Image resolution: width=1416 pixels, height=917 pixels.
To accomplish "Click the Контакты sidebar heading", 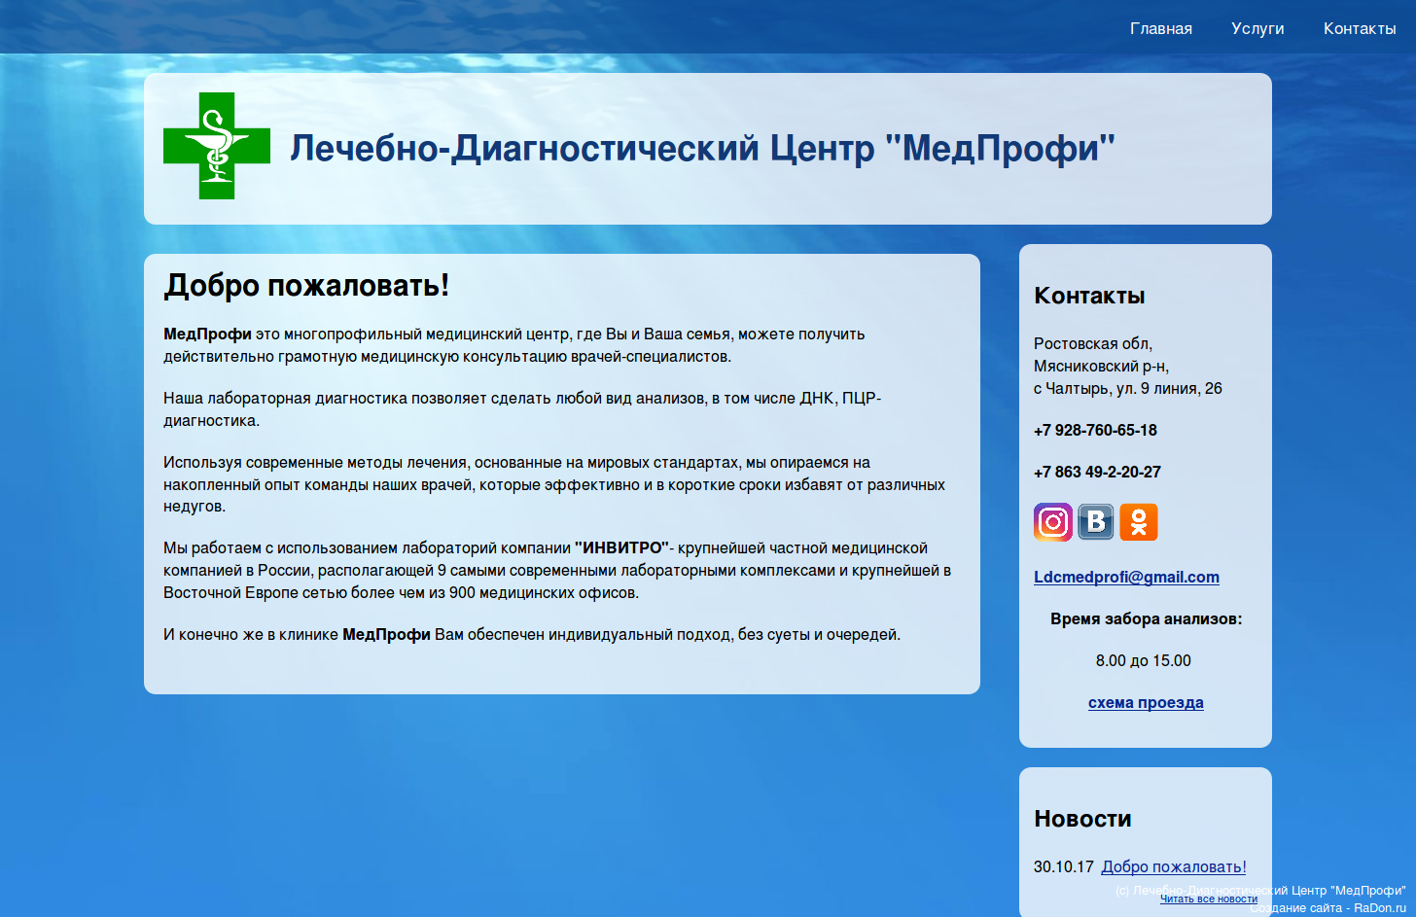I will pos(1089,296).
